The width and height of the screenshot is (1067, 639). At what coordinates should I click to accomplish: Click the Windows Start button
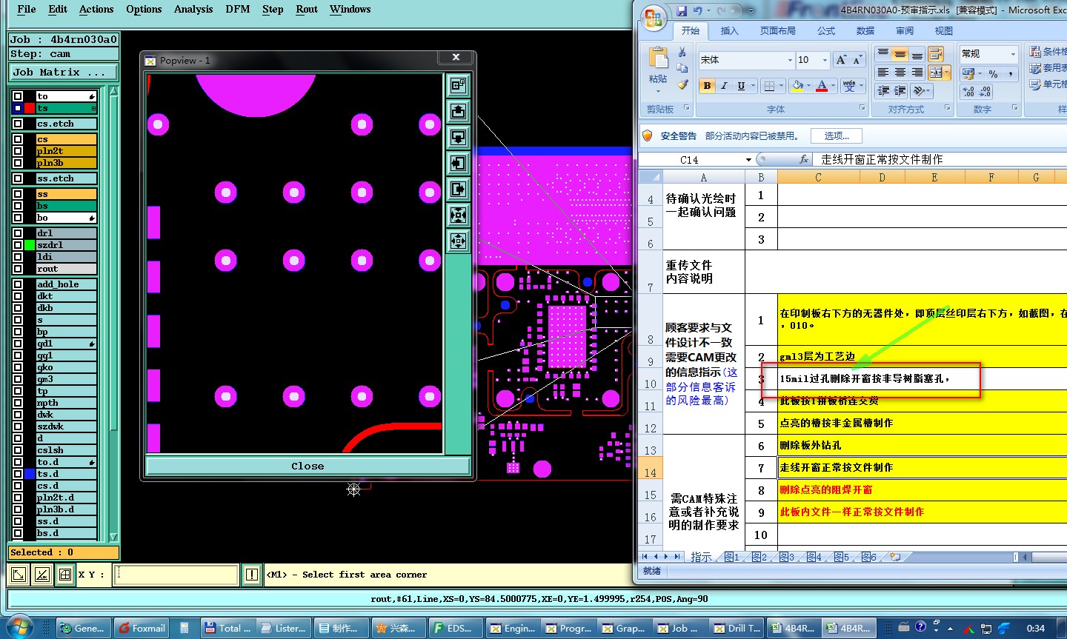click(19, 627)
